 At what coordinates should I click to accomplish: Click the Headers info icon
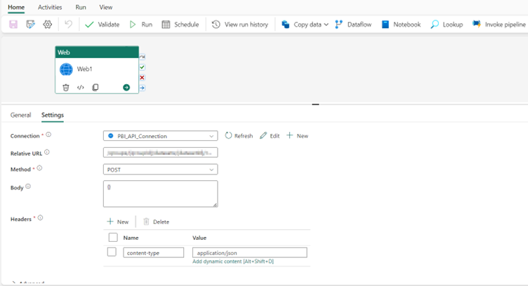point(40,218)
